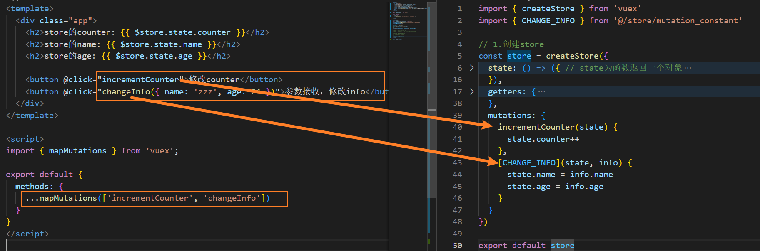Click '$store.state.name' interpolation

tap(161, 44)
